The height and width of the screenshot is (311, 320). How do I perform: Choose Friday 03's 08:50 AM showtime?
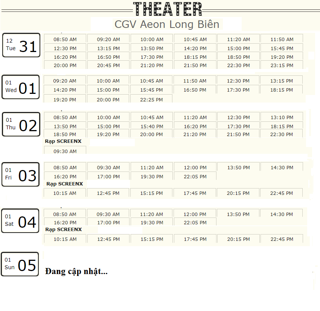(x=65, y=167)
